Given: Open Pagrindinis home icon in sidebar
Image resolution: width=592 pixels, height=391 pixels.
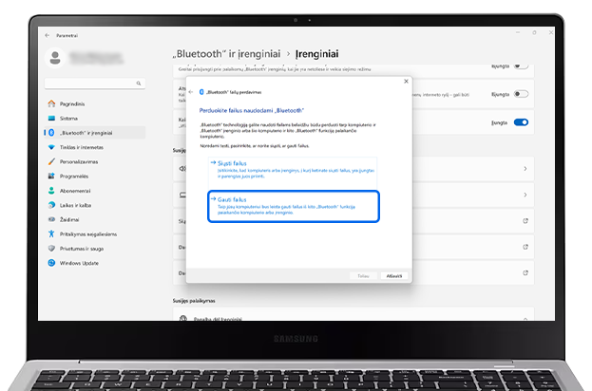Looking at the screenshot, I should [52, 102].
